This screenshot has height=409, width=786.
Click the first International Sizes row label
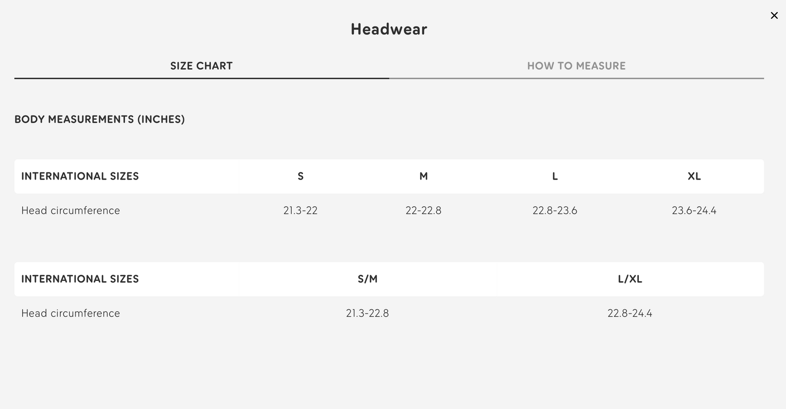(x=80, y=177)
